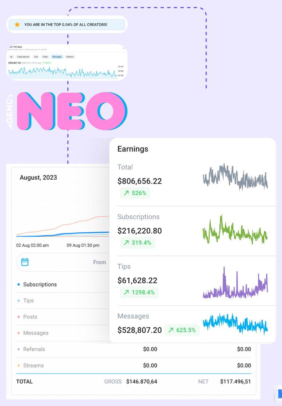Screen dimensions: 282x406
Task: Expand the Last 180 days period chevron
Action: [123, 48]
